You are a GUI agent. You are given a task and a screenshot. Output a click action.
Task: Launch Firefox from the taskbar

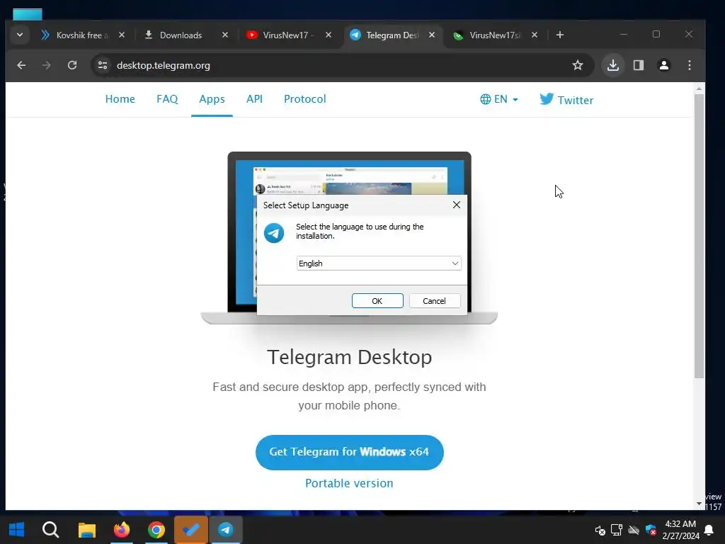[122, 530]
